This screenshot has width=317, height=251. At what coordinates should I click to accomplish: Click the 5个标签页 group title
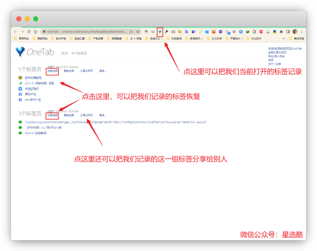[30, 69]
